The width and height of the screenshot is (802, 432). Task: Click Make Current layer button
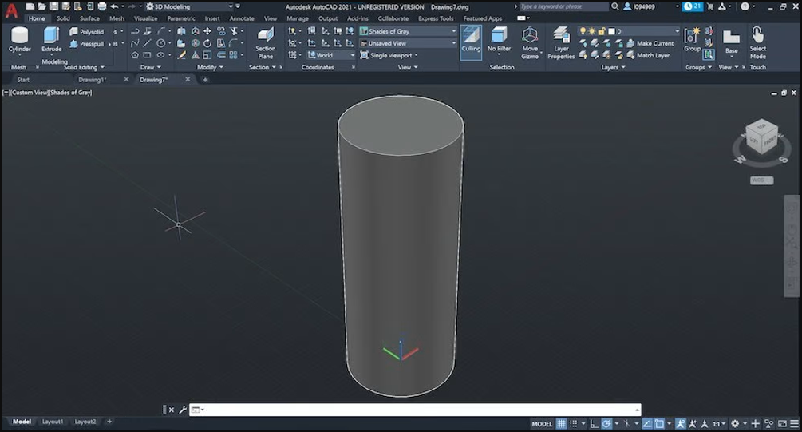(x=650, y=43)
